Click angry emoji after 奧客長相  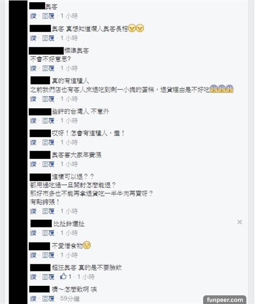click(136, 29)
